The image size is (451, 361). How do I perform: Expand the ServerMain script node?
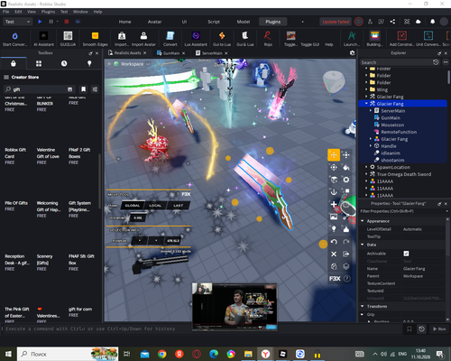pyautogui.click(x=371, y=111)
